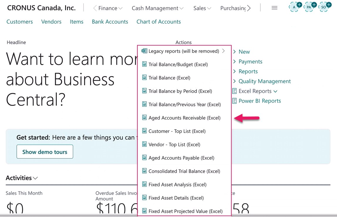Click the plus badge on the SO avatar
This screenshot has width=337, height=217.
click(328, 4)
